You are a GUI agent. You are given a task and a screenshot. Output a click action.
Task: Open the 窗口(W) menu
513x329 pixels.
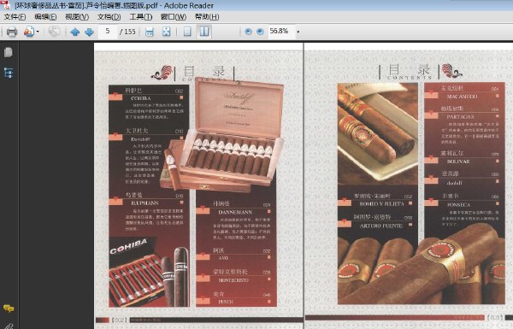pos(174,17)
